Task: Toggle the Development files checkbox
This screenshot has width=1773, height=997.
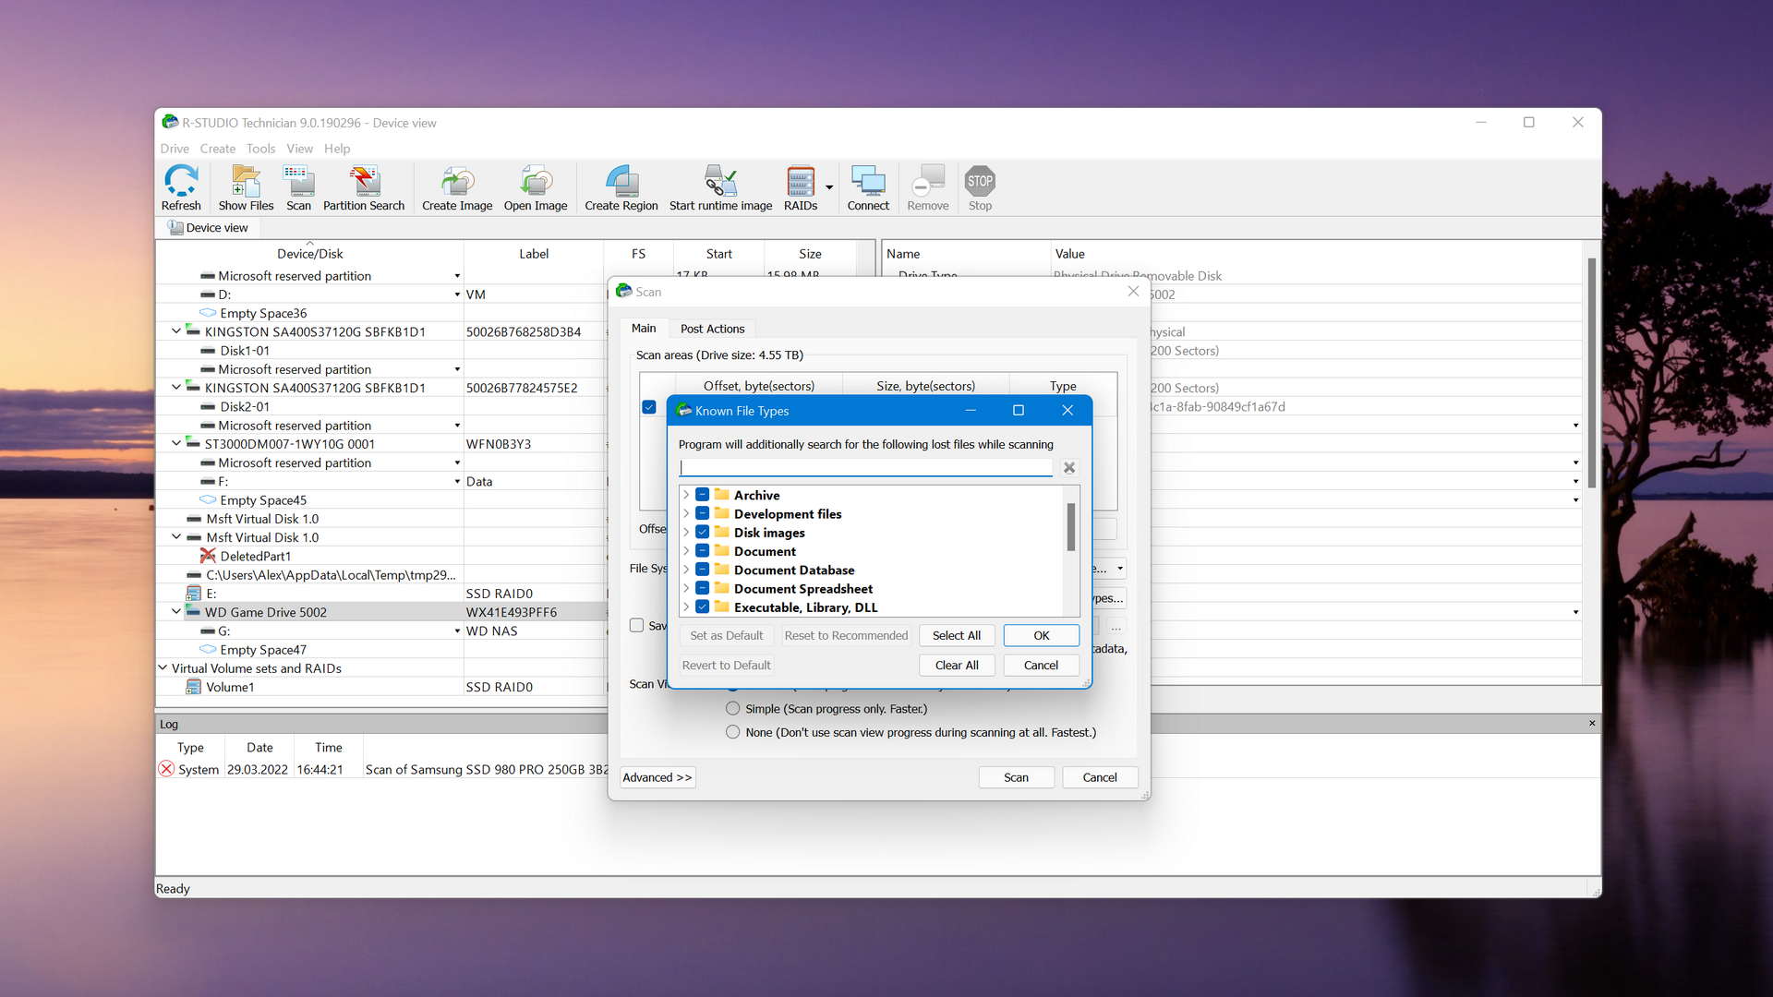Action: pyautogui.click(x=703, y=513)
